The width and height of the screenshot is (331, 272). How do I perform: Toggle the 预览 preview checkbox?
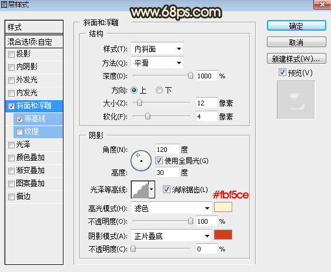click(282, 72)
